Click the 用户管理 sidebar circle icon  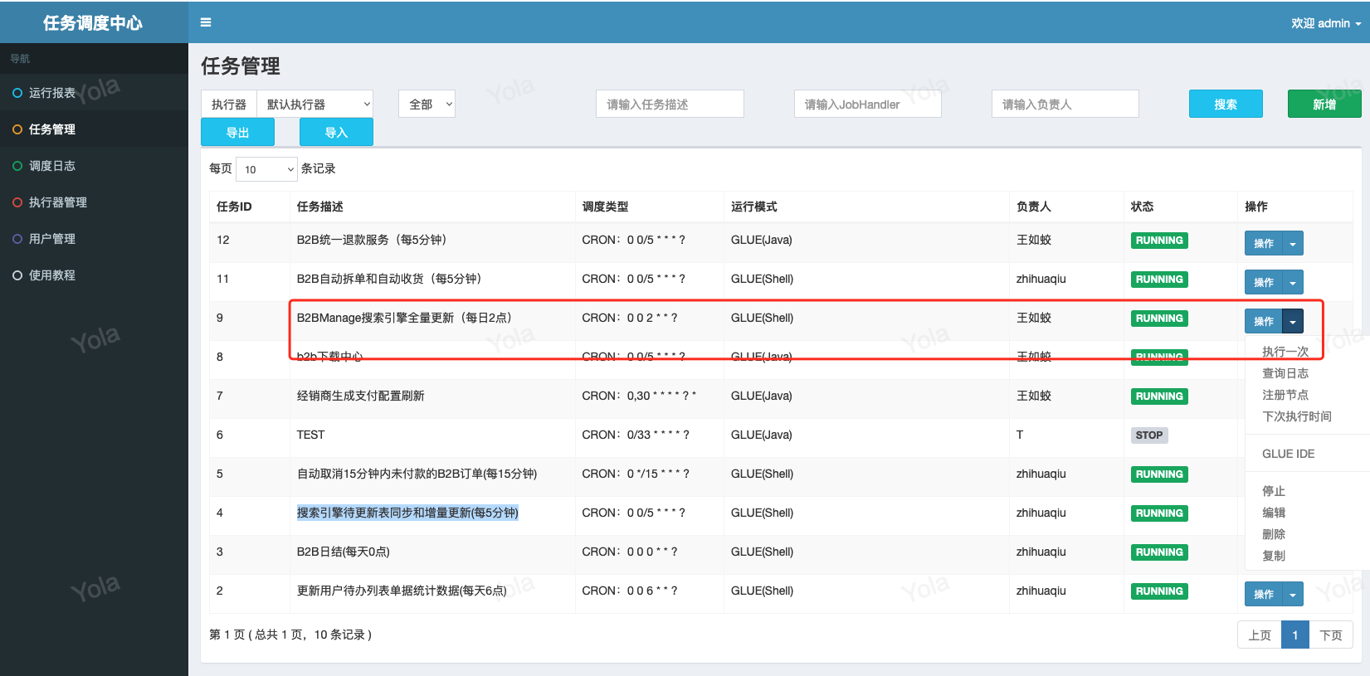coord(17,239)
